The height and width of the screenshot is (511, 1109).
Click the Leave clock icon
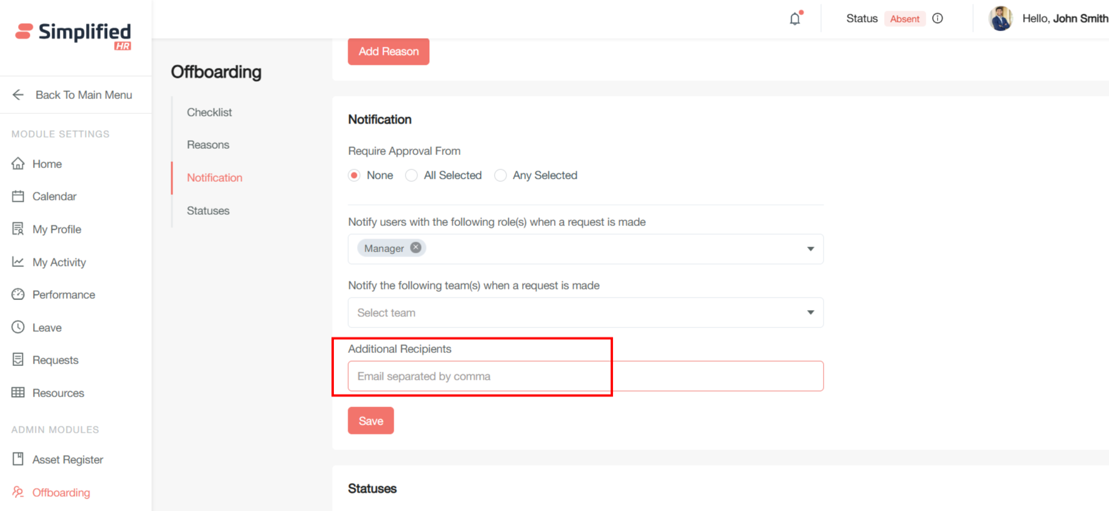tap(18, 327)
